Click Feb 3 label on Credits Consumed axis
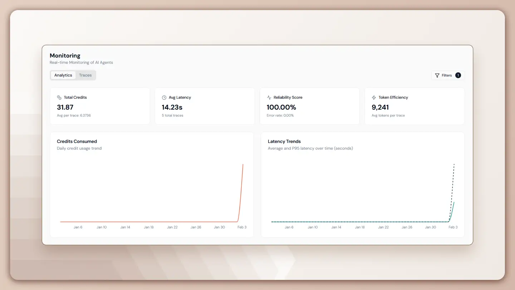Screen dimensions: 515x290 click(x=242, y=227)
